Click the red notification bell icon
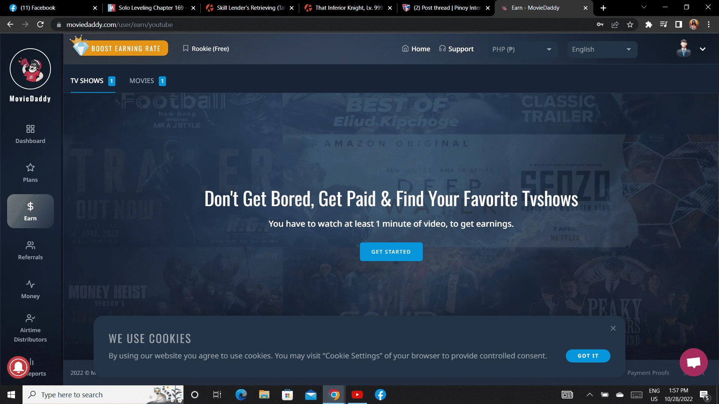Image resolution: width=719 pixels, height=404 pixels. (18, 367)
